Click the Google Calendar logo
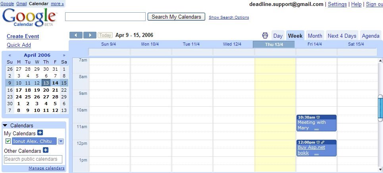 (29, 17)
